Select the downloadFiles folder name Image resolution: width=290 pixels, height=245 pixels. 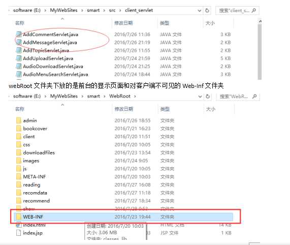(39, 152)
